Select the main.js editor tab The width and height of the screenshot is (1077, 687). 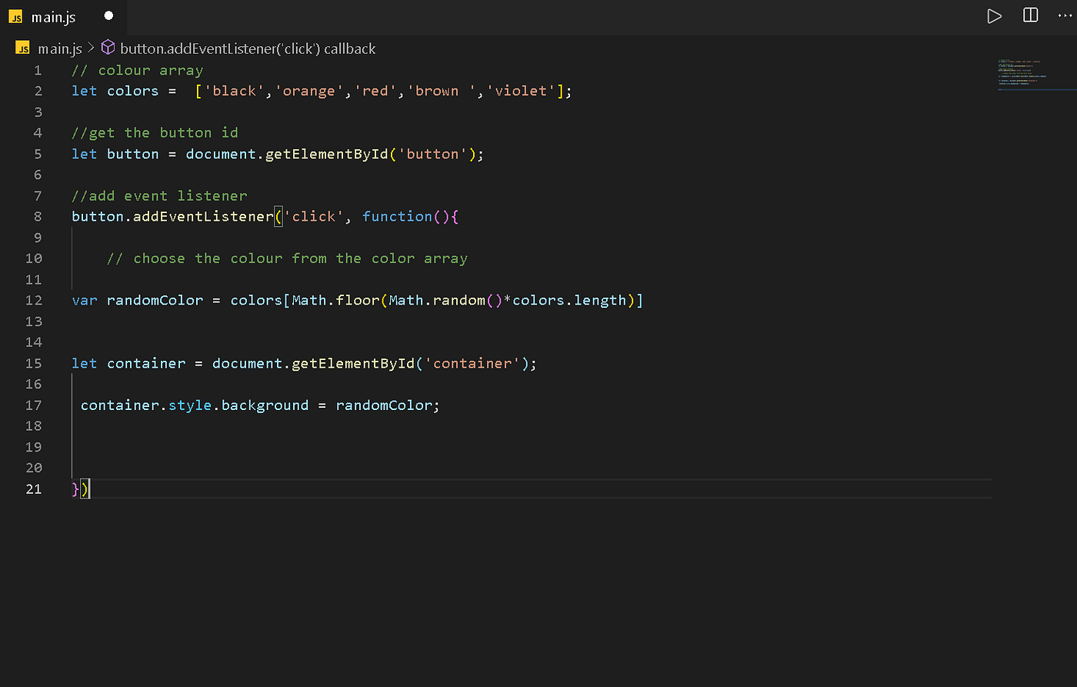pyautogui.click(x=54, y=16)
